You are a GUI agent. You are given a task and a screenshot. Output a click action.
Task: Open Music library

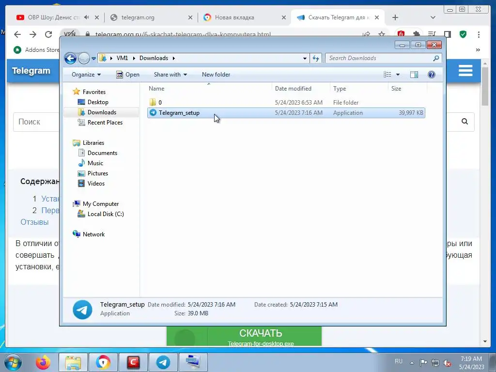click(x=95, y=163)
